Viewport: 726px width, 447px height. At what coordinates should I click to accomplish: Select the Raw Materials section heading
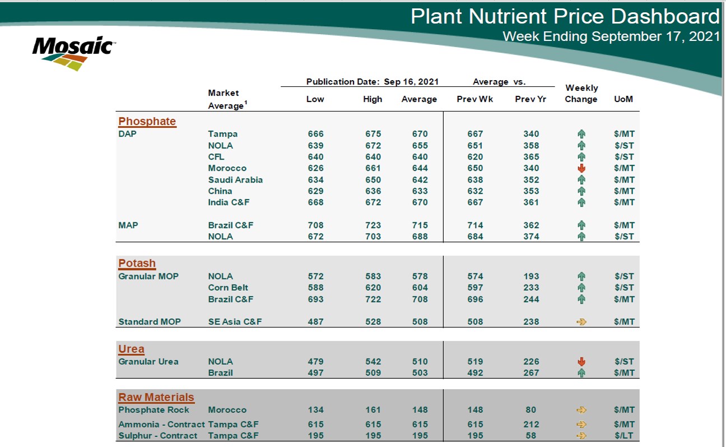156,398
